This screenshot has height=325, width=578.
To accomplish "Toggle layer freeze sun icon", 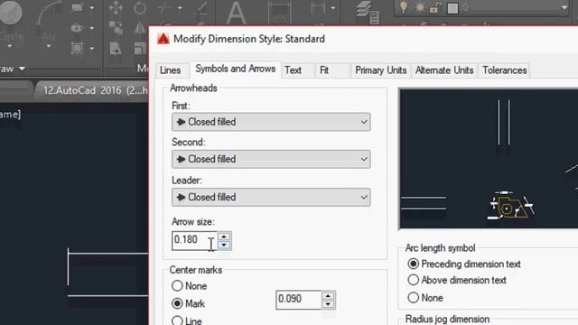I will 419,7.
